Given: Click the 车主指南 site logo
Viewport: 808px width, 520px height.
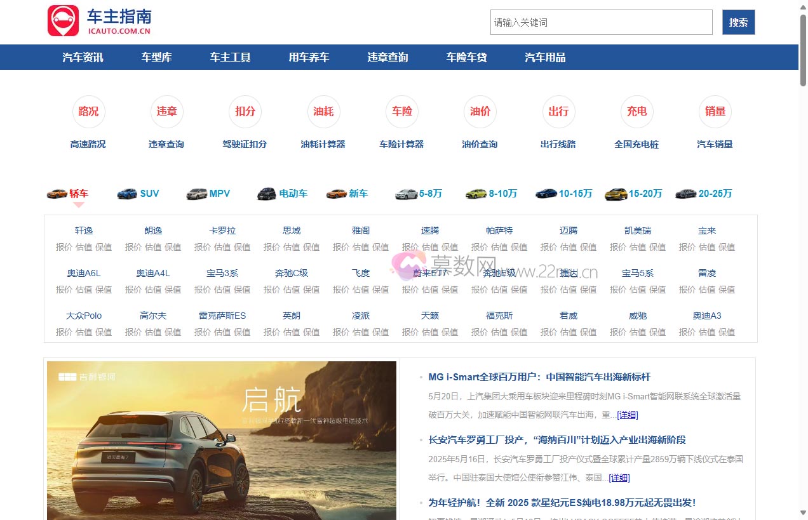Looking at the screenshot, I should coord(100,22).
